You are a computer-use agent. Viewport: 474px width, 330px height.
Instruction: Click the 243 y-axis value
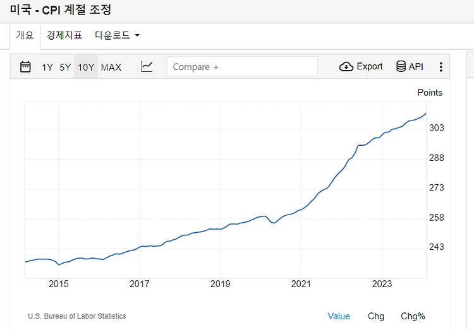pyautogui.click(x=437, y=247)
